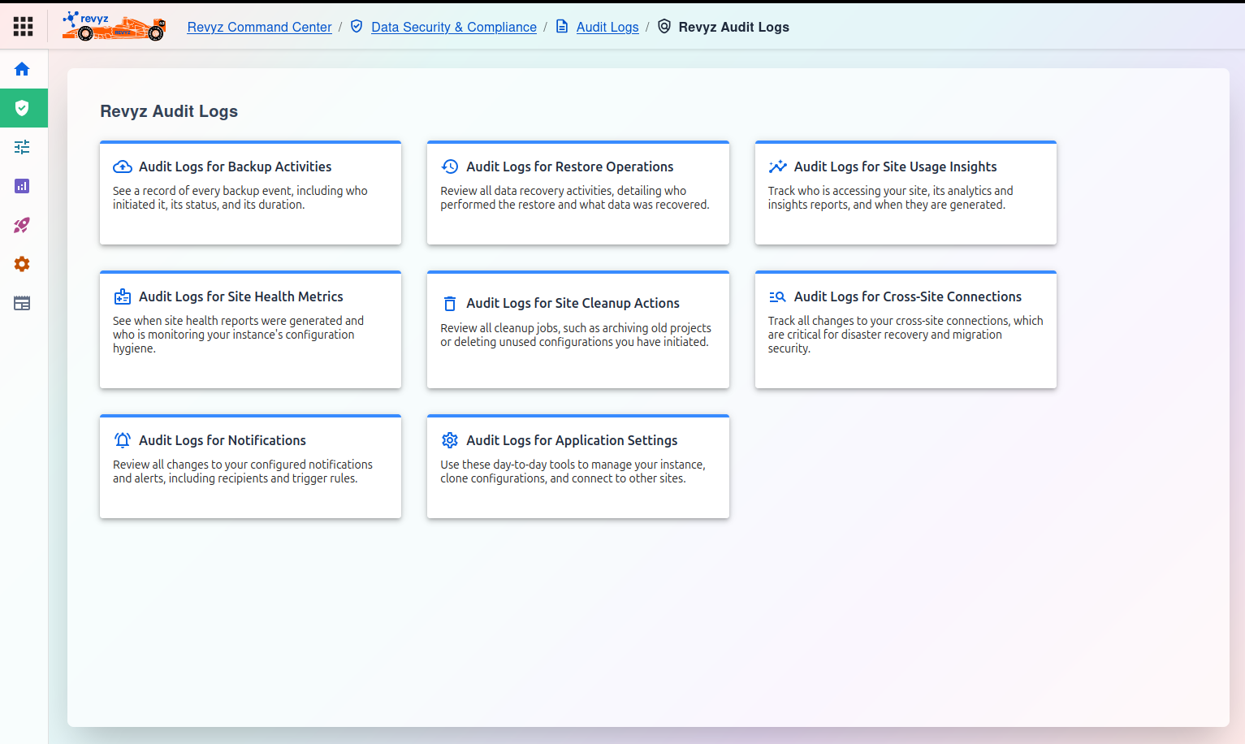This screenshot has width=1245, height=744.
Task: Click the Audit Logs breadcrumb link
Action: (607, 27)
